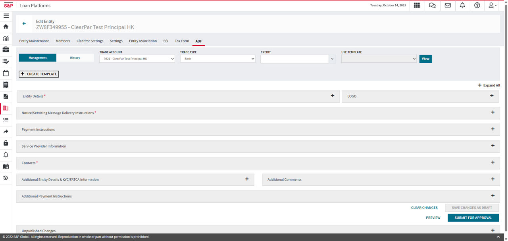Image resolution: width=508 pixels, height=241 pixels.
Task: Expand the Payment Instructions section
Action: (x=493, y=129)
